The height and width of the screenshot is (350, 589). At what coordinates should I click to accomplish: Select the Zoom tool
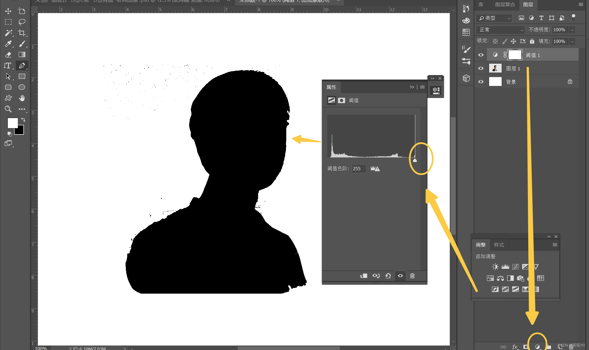pyautogui.click(x=8, y=109)
